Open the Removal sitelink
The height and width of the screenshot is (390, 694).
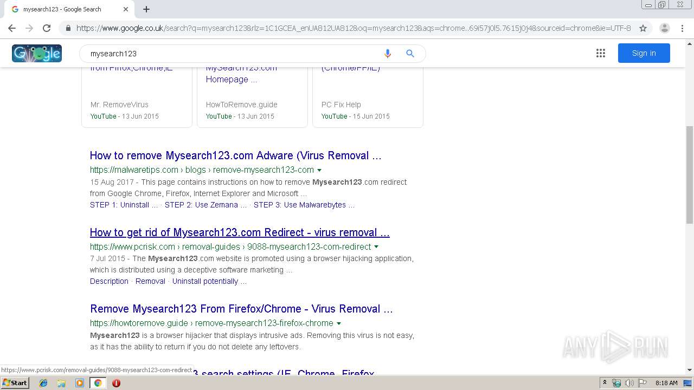(150, 281)
